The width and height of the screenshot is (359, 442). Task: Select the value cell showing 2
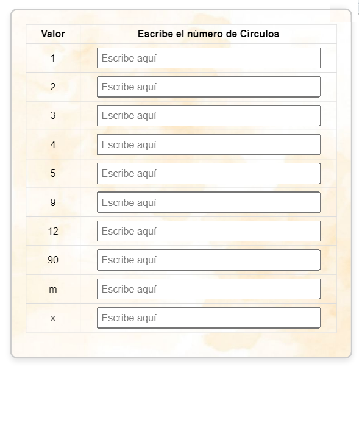[x=53, y=87]
